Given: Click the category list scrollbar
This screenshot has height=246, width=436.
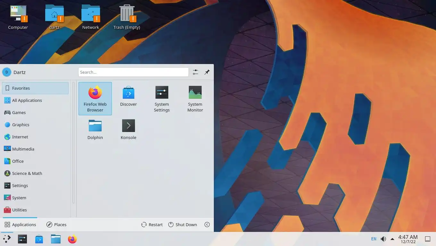Looking at the screenshot, I should point(73,143).
